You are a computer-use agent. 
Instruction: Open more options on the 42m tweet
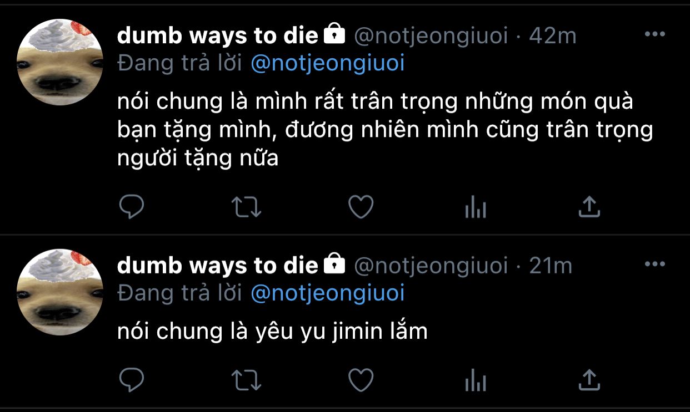click(654, 35)
